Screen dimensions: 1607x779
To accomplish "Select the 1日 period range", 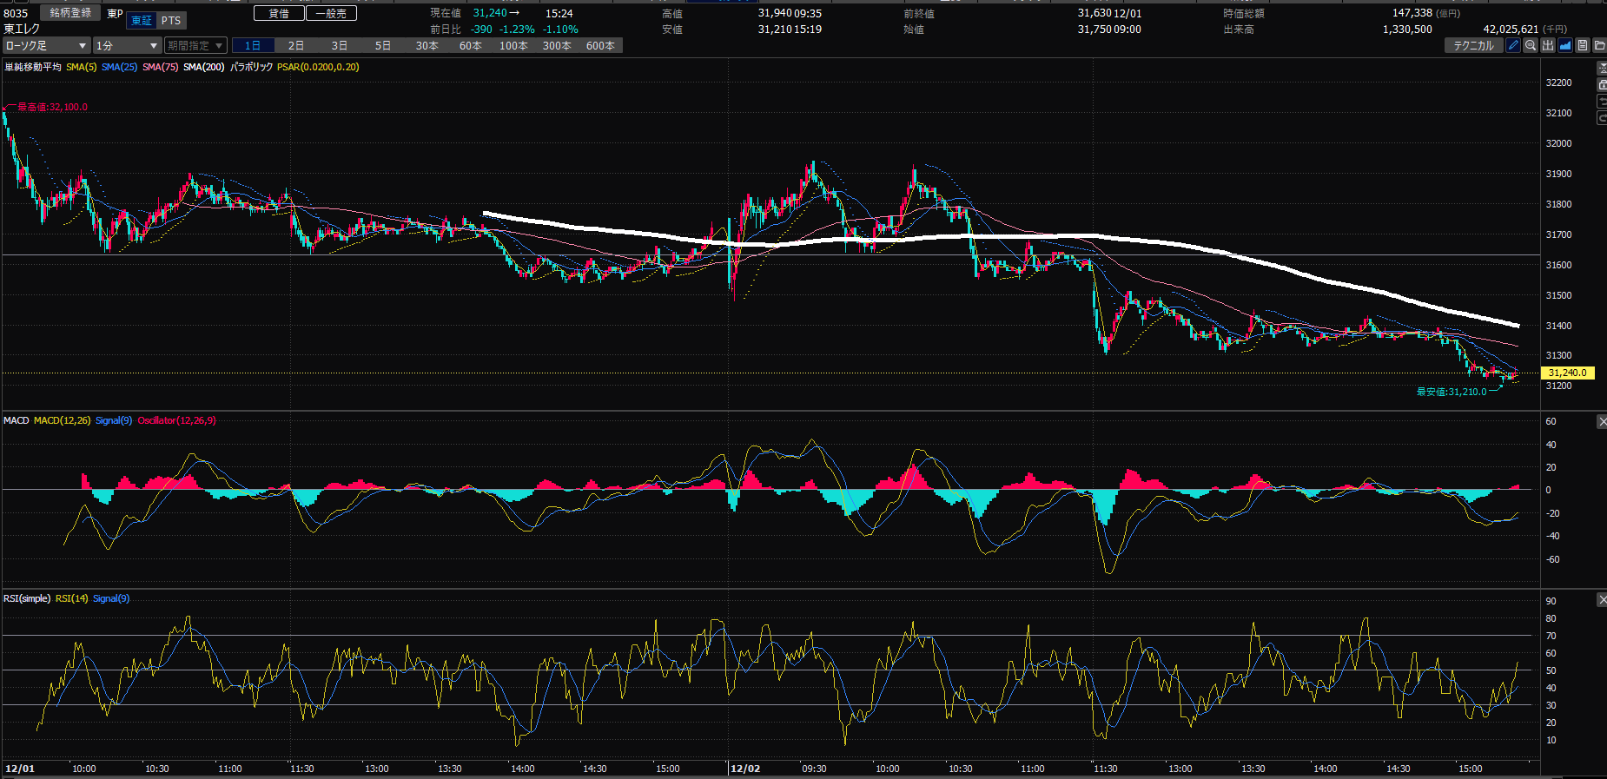I will pos(253,45).
